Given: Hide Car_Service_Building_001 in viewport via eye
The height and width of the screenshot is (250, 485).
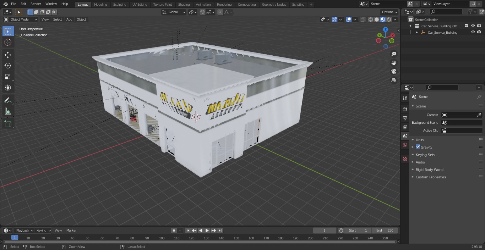Looking at the screenshot, I should coord(473,26).
